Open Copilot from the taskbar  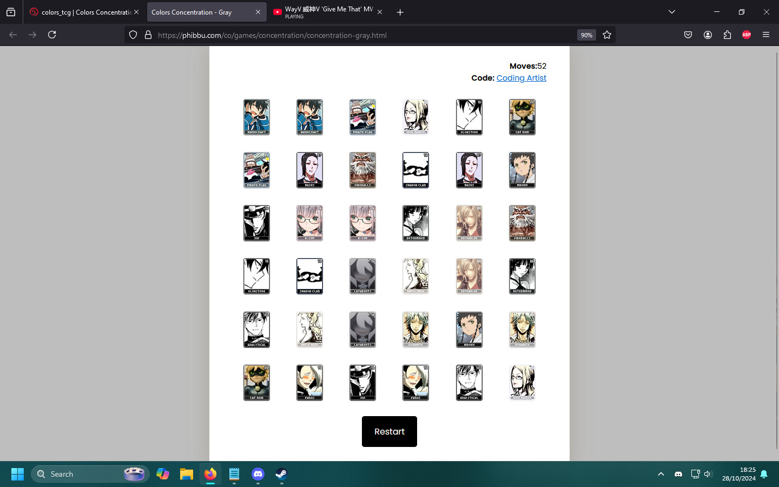[x=163, y=474]
